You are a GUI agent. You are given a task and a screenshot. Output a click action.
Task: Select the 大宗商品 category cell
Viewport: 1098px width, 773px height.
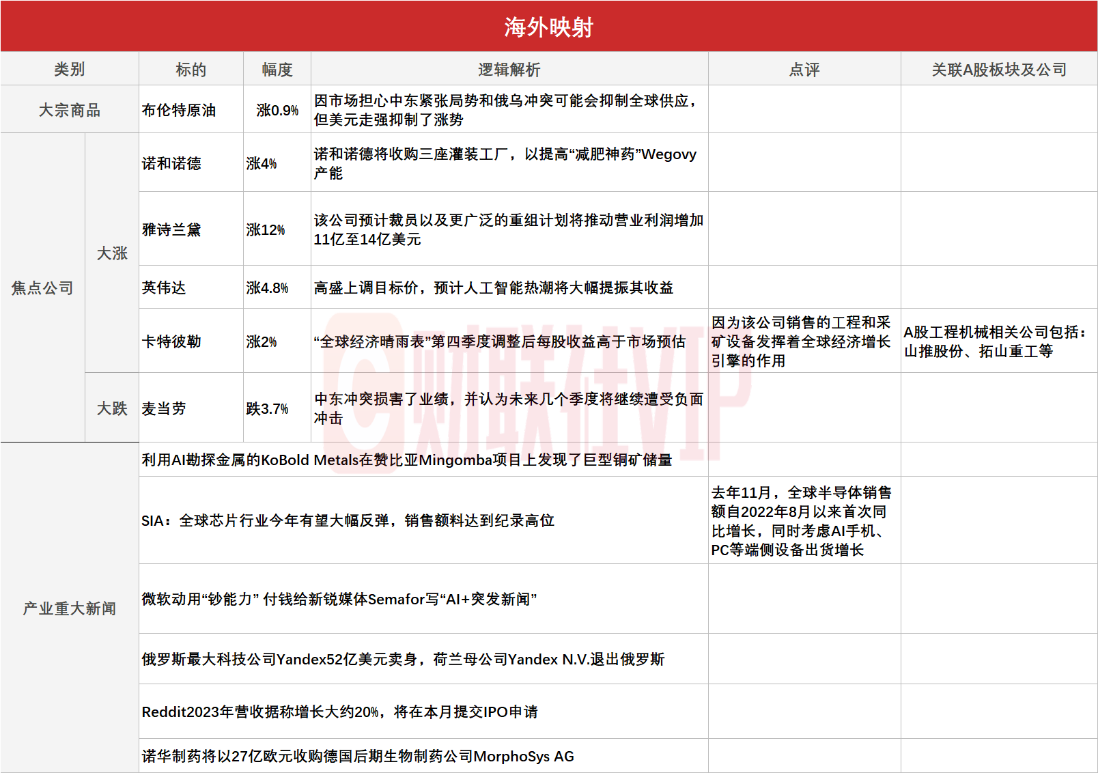click(x=69, y=110)
